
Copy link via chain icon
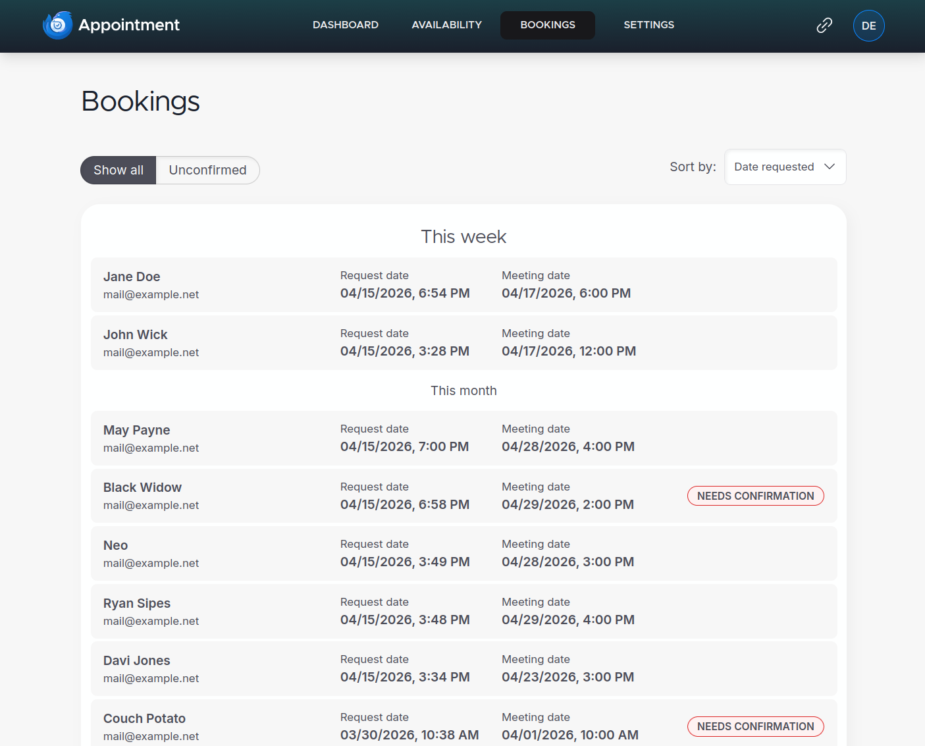coord(824,25)
